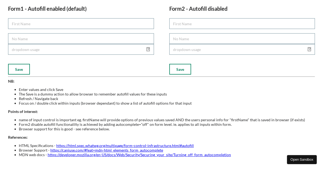This screenshot has width=323, height=169.
Task: Click the NB section heading
Action: pyautogui.click(x=11, y=81)
